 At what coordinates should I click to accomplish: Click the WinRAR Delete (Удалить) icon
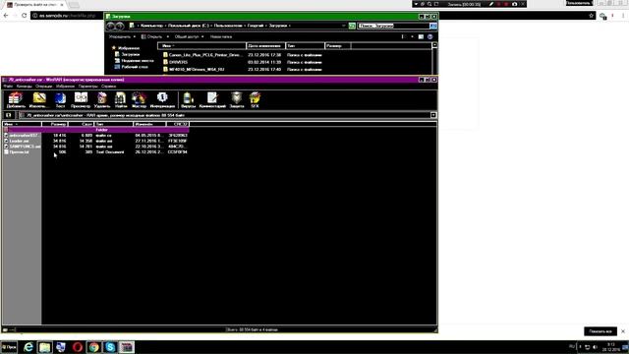point(102,100)
